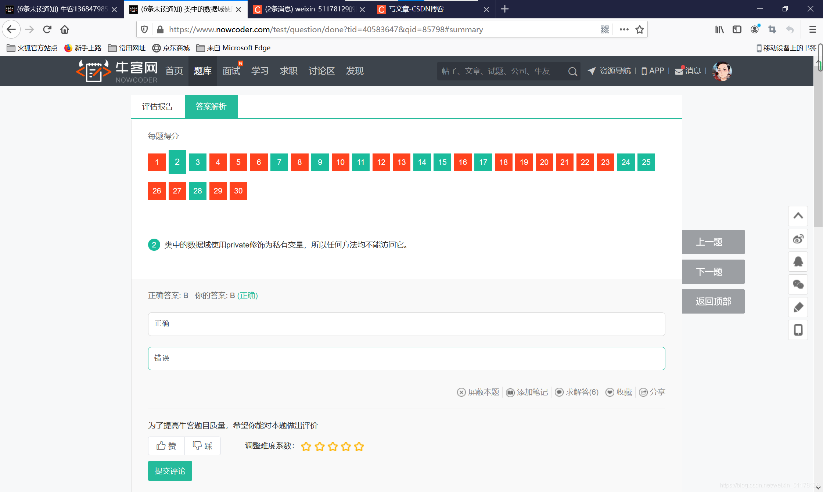Image resolution: width=823 pixels, height=492 pixels.
Task: Go to next question 下一题
Action: point(714,272)
